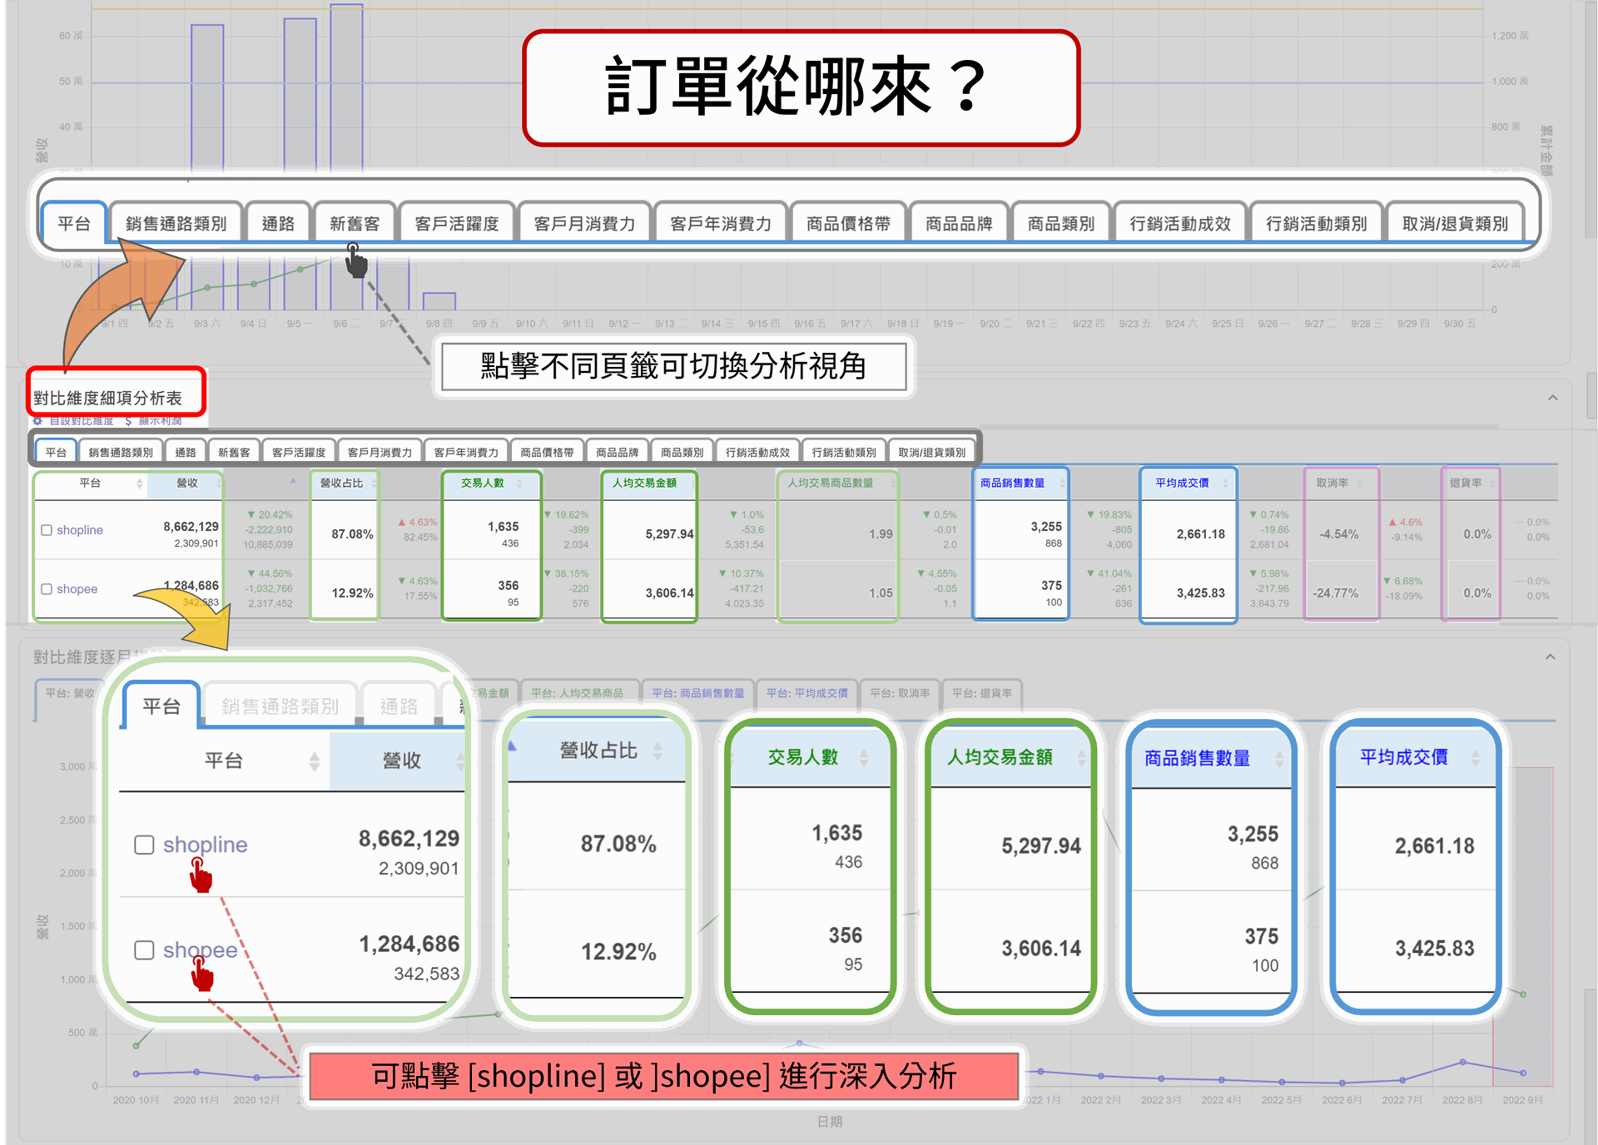Open the 自設對比維度 gear settings

[37, 421]
